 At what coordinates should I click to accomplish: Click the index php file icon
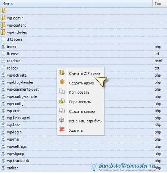click(x=3, y=47)
